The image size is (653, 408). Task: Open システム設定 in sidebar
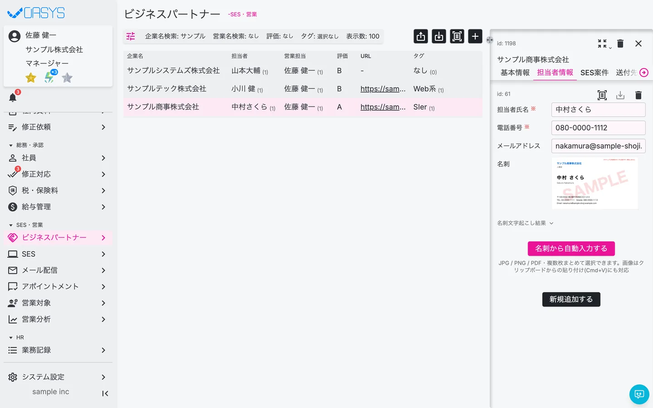58,377
